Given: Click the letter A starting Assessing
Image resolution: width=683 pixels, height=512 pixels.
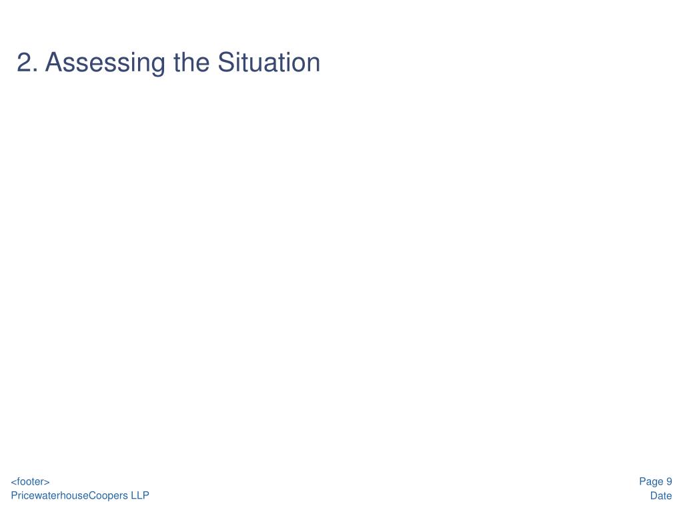Looking at the screenshot, I should click(54, 62).
